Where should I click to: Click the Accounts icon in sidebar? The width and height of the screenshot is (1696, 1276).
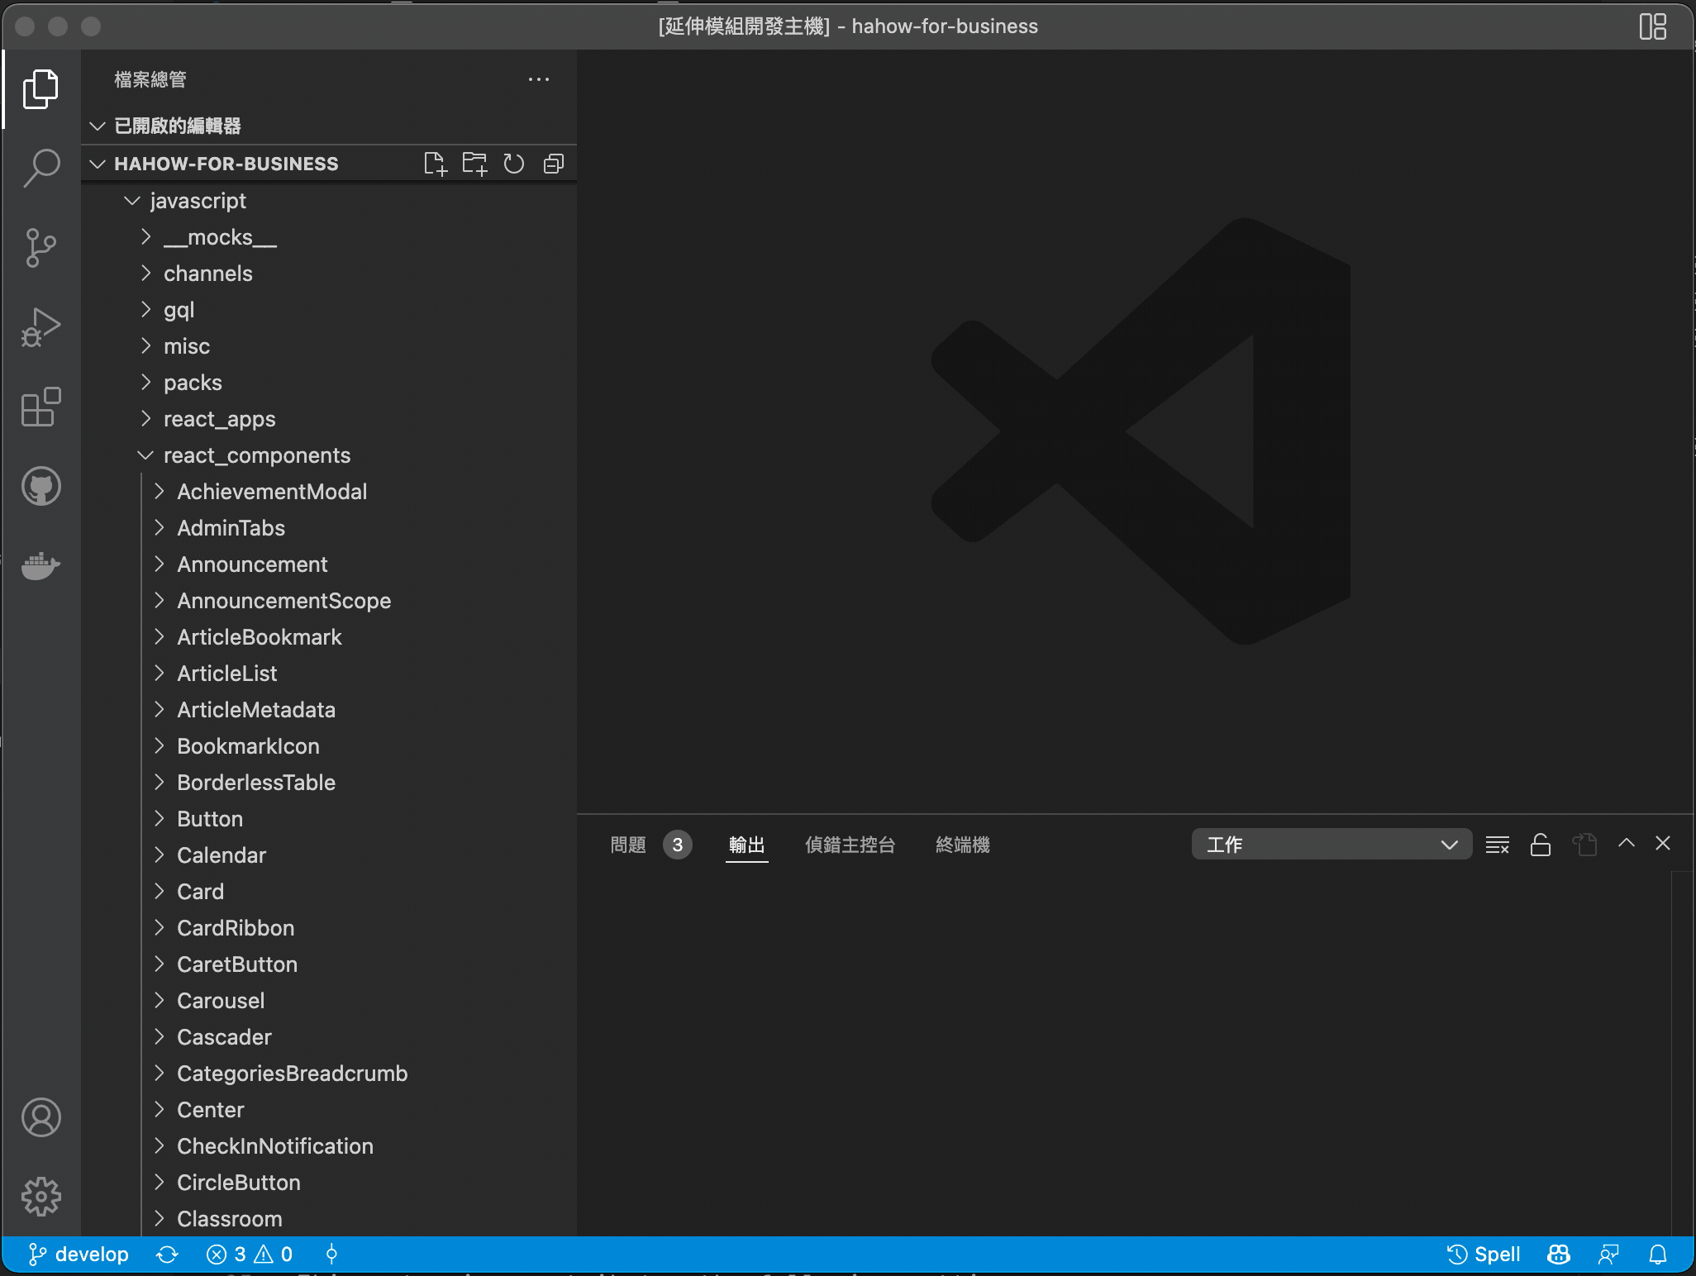pyautogui.click(x=39, y=1116)
